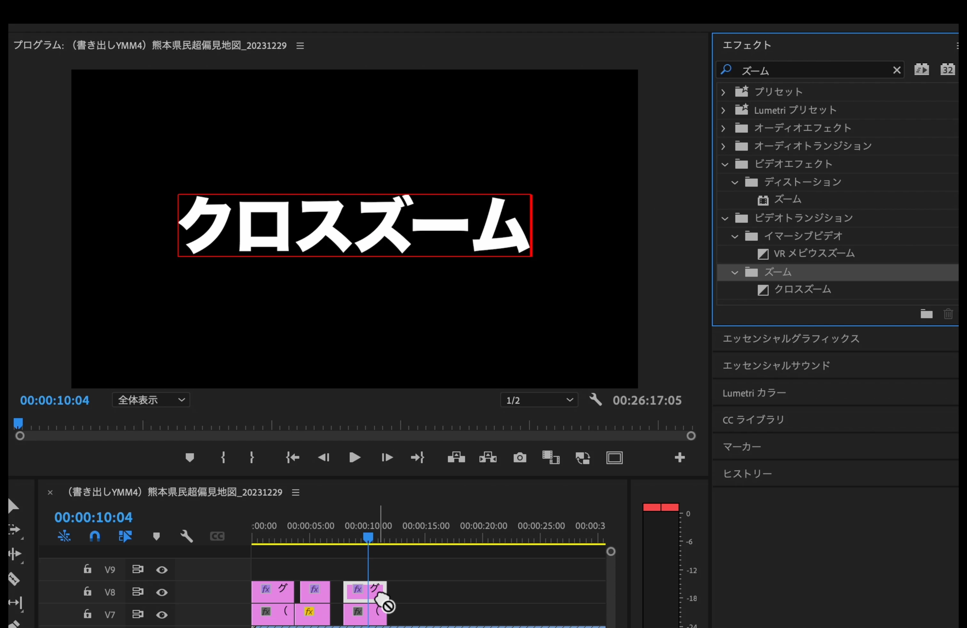This screenshot has height=628, width=967.
Task: Click the Lift button icon
Action: (456, 458)
